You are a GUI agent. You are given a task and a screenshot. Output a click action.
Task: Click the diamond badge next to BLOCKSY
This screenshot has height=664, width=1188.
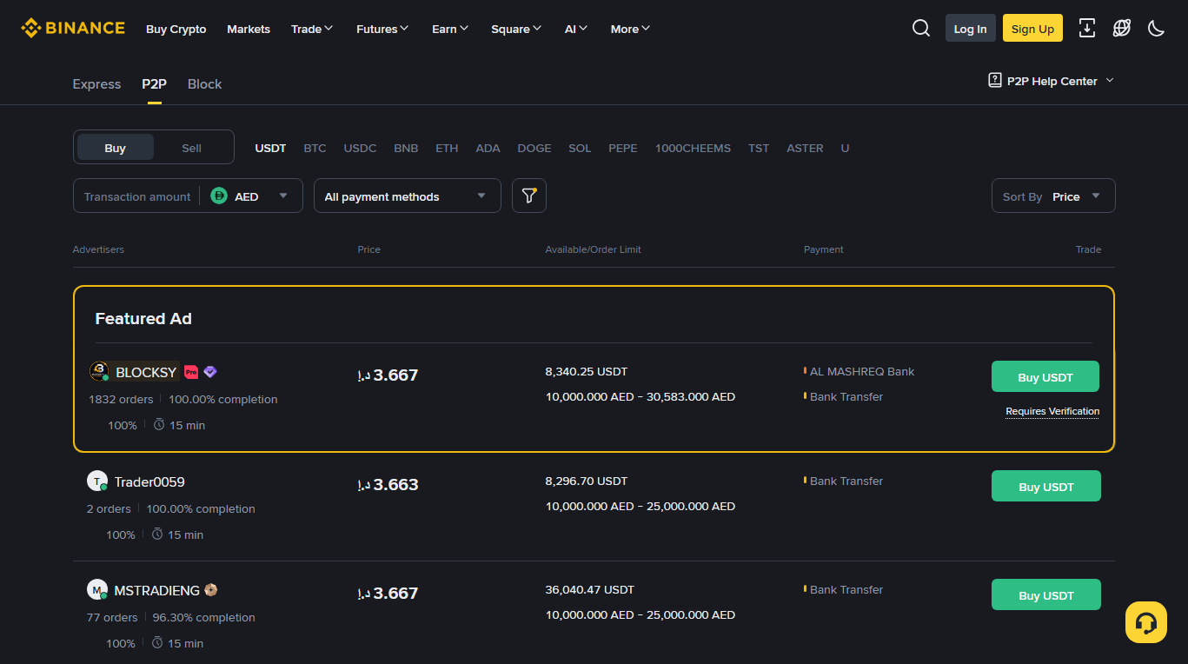210,372
